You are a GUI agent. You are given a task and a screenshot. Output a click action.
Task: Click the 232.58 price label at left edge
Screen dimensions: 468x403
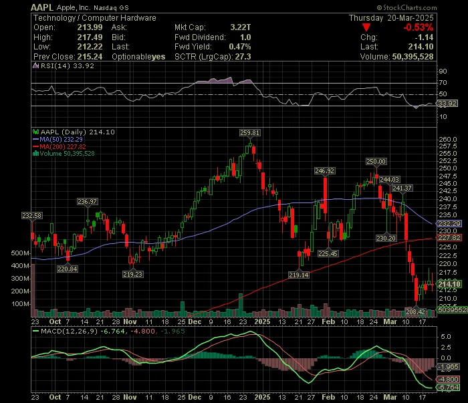coord(31,215)
